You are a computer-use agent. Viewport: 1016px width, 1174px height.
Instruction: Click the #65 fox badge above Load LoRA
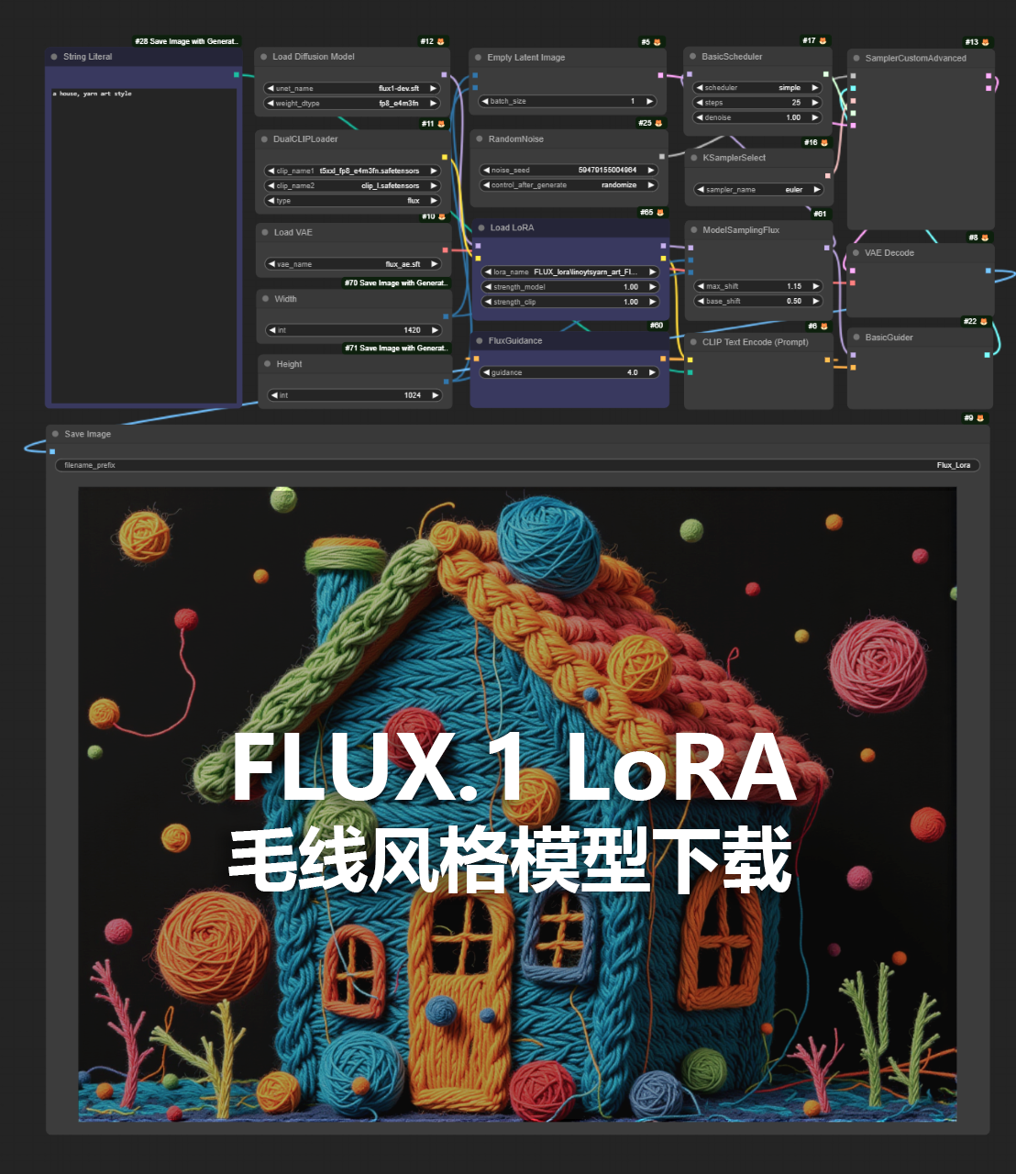(x=653, y=213)
